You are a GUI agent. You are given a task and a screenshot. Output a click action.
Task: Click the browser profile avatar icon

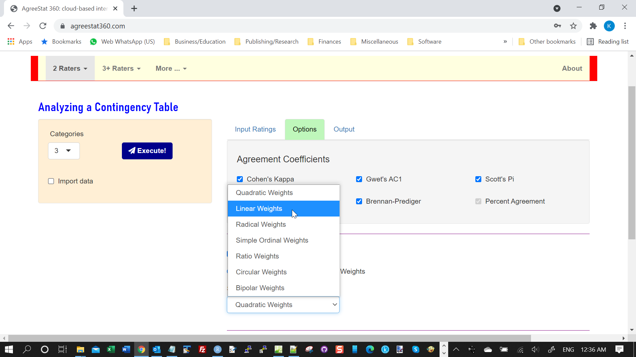point(609,26)
